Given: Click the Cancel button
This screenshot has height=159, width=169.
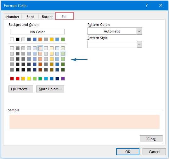Looking at the screenshot, I should click(154, 152).
